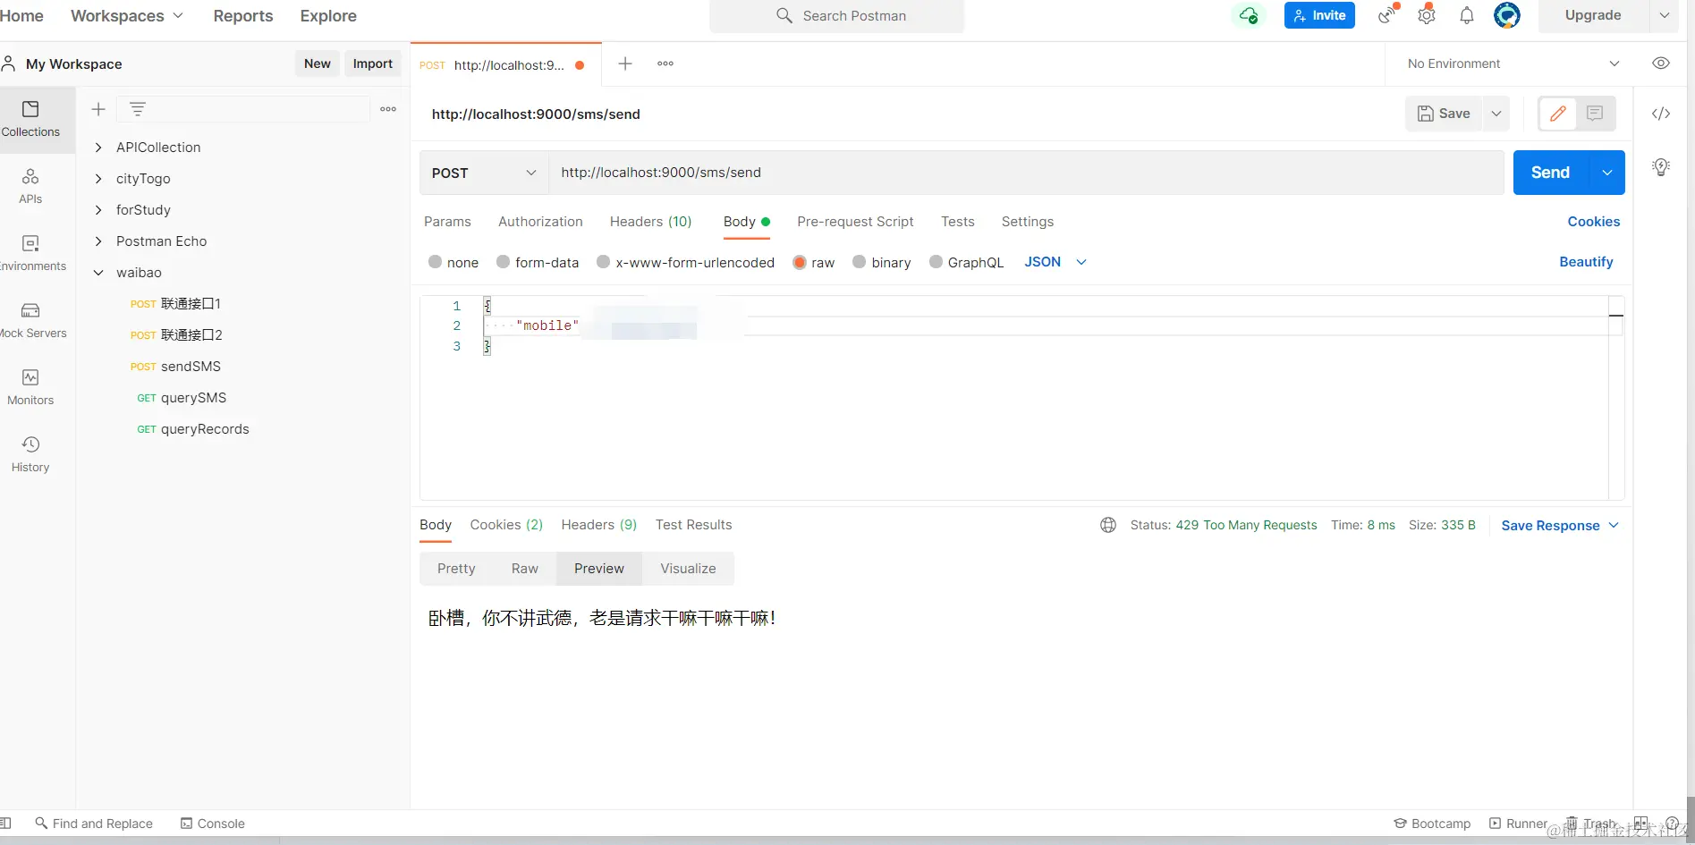Click the Import button

pos(372,63)
